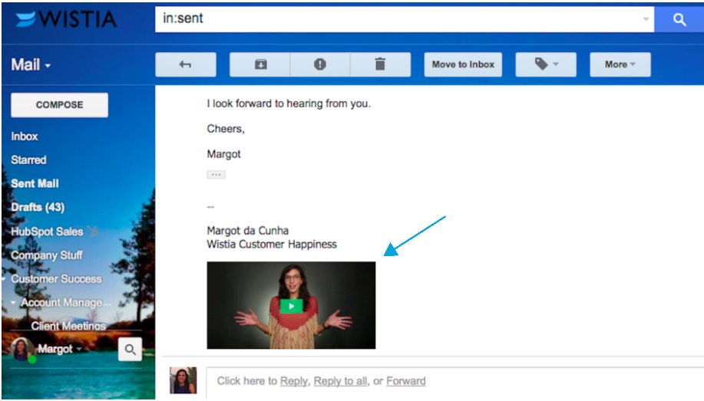This screenshot has height=401, width=704.
Task: Report spam using the exclamation icon
Action: (x=319, y=64)
